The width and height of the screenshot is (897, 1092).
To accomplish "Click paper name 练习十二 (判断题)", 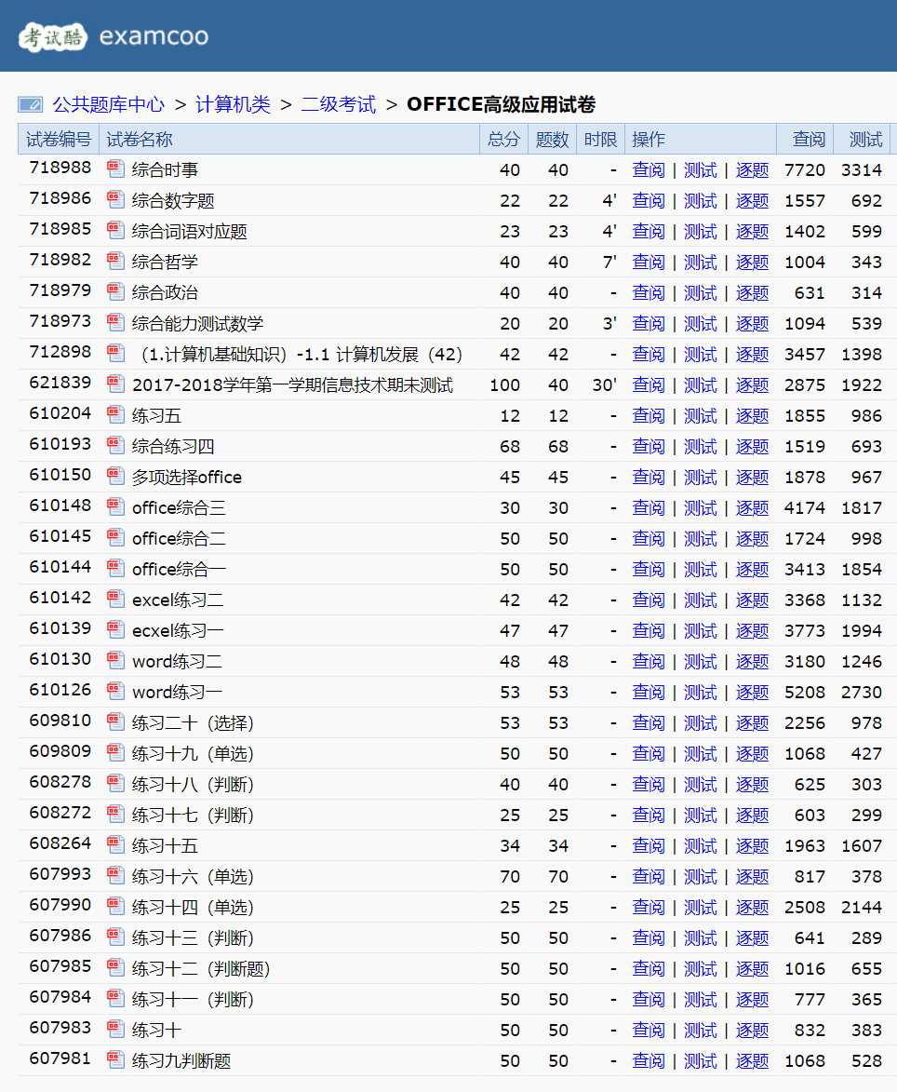I will (201, 969).
